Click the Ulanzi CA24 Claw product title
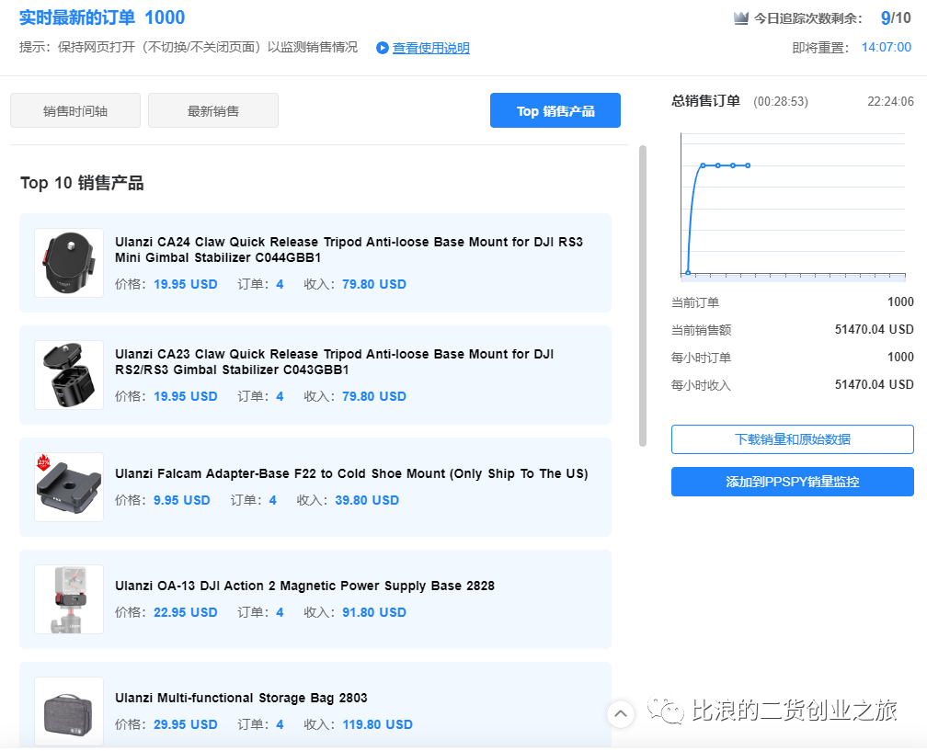Viewport: 927px width, 751px height. [x=349, y=249]
